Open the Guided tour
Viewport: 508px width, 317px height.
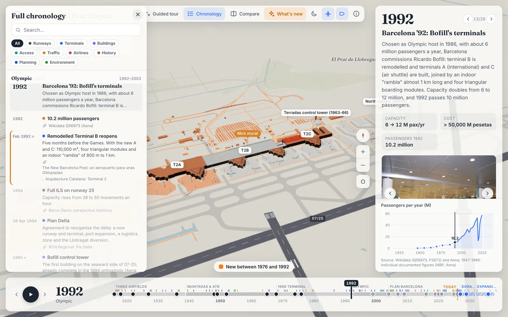[163, 14]
